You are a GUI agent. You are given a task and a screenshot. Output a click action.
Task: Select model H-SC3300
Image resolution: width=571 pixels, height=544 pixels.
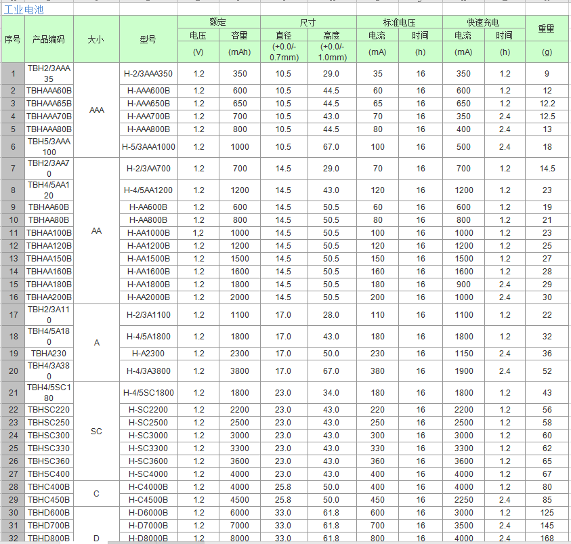point(148,448)
